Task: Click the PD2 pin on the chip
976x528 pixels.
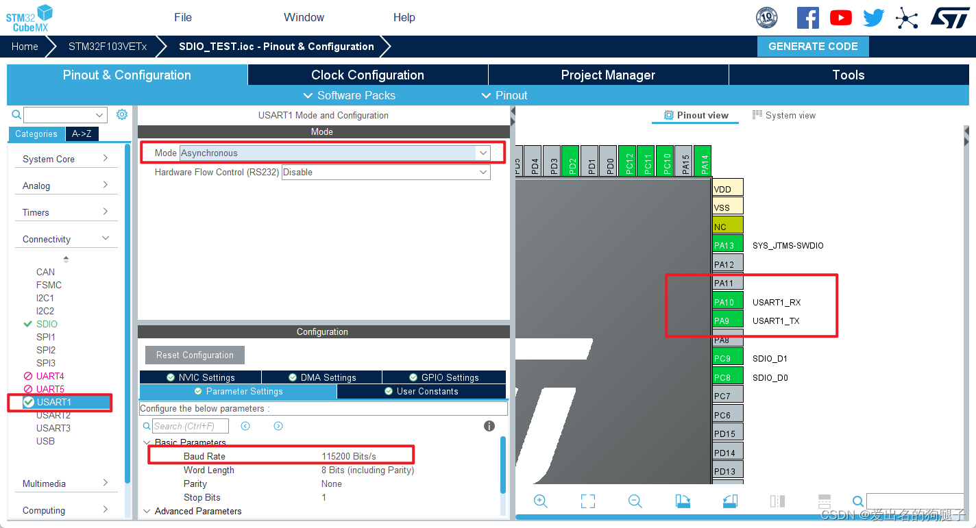Action: 570,161
